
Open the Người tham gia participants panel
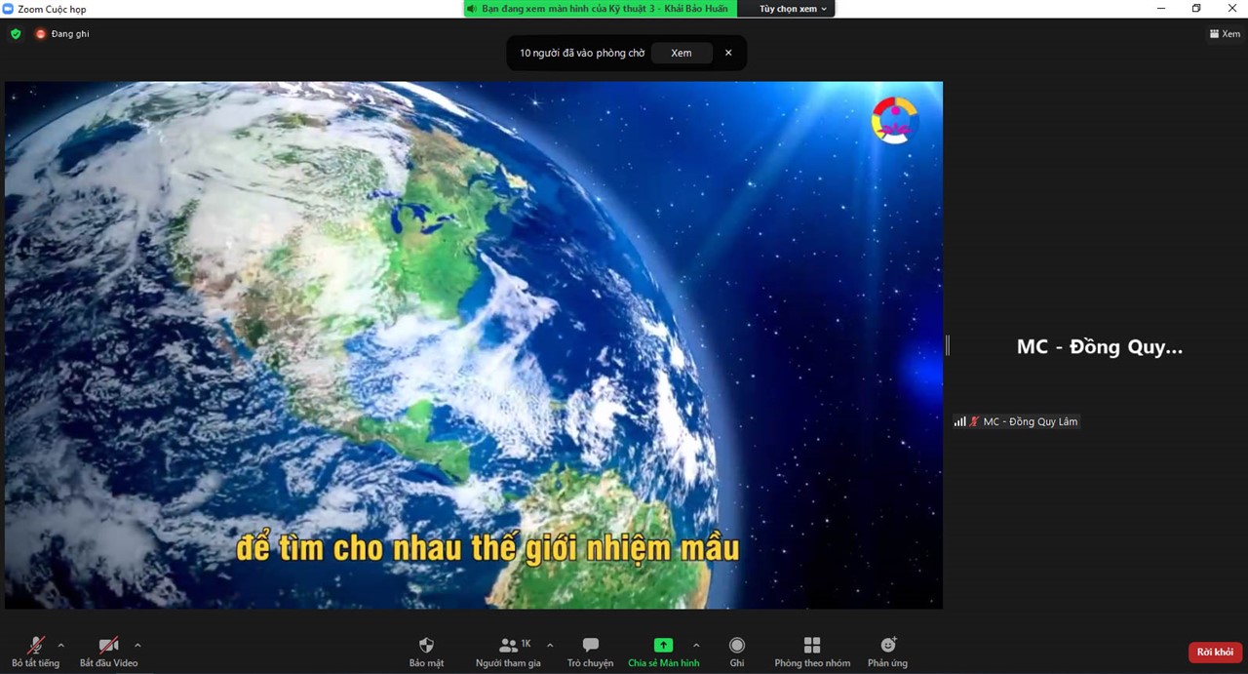pos(508,653)
